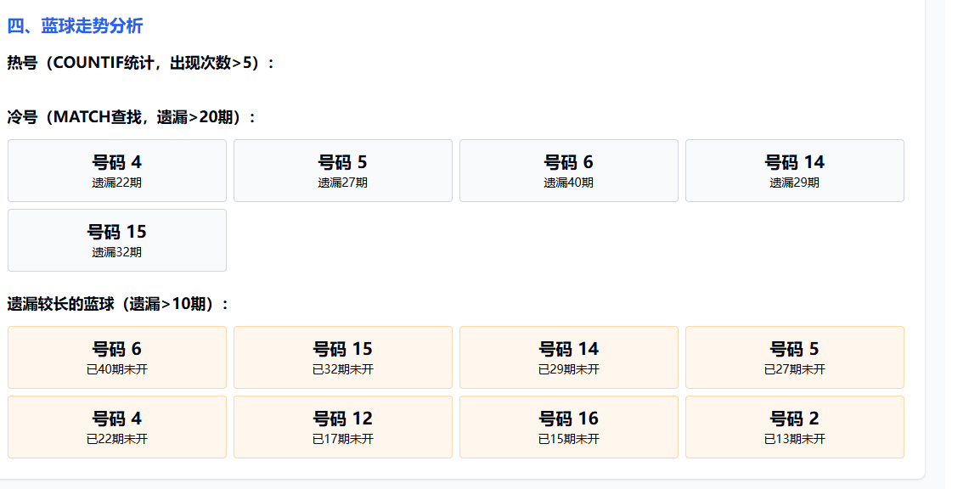Choose orange card 号码 14 已29期未开
Image resolution: width=969 pixels, height=489 pixels.
coord(569,357)
